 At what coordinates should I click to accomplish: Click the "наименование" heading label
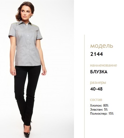104,65
